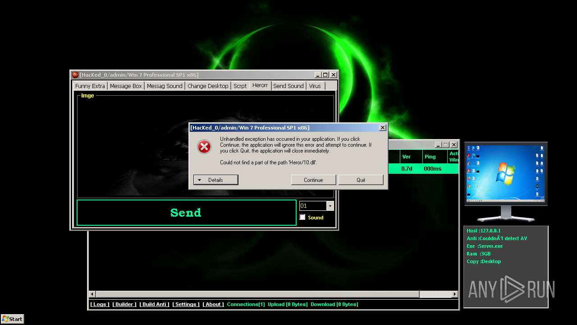Screen dimensions: 577x325
Task: Select the 0.7d version cell
Action: tap(407, 168)
